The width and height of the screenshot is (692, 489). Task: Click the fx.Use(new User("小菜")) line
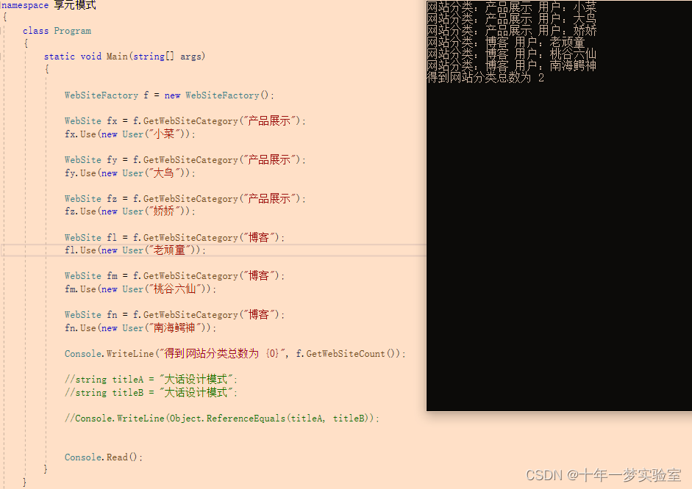(x=130, y=134)
